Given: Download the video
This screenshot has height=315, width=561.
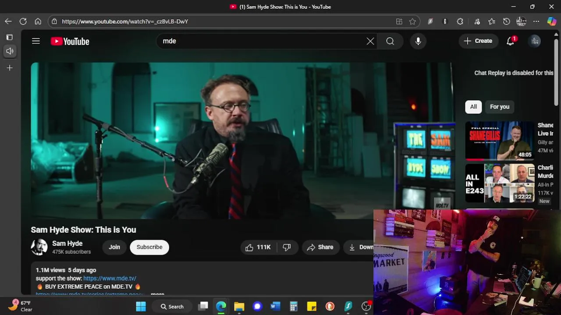Looking at the screenshot, I should (359, 247).
